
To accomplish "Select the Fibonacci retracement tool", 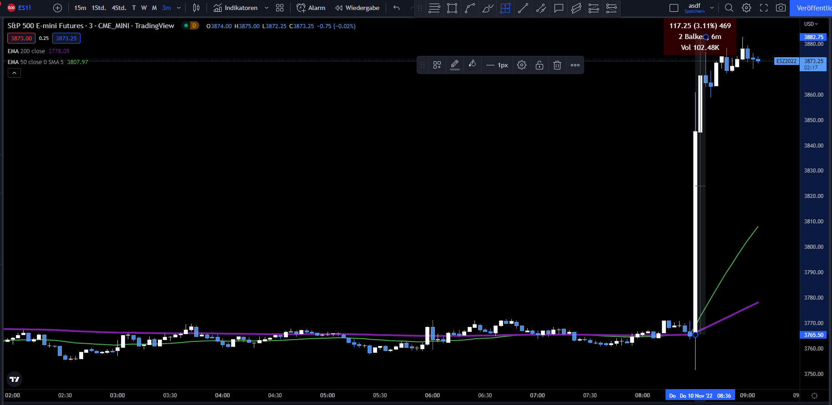I will coord(594,8).
